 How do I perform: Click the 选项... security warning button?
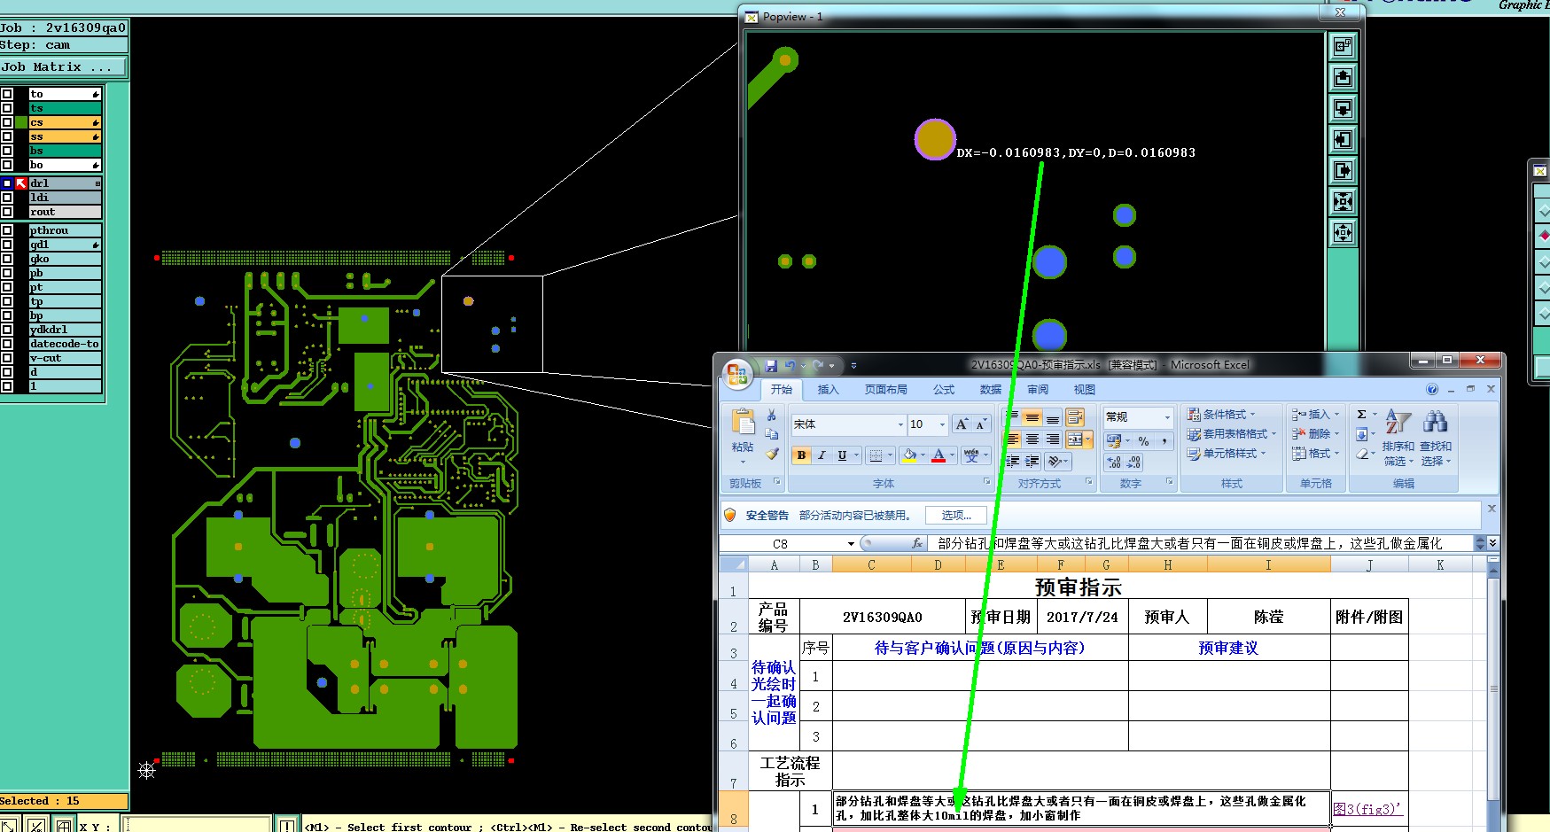[x=955, y=516]
